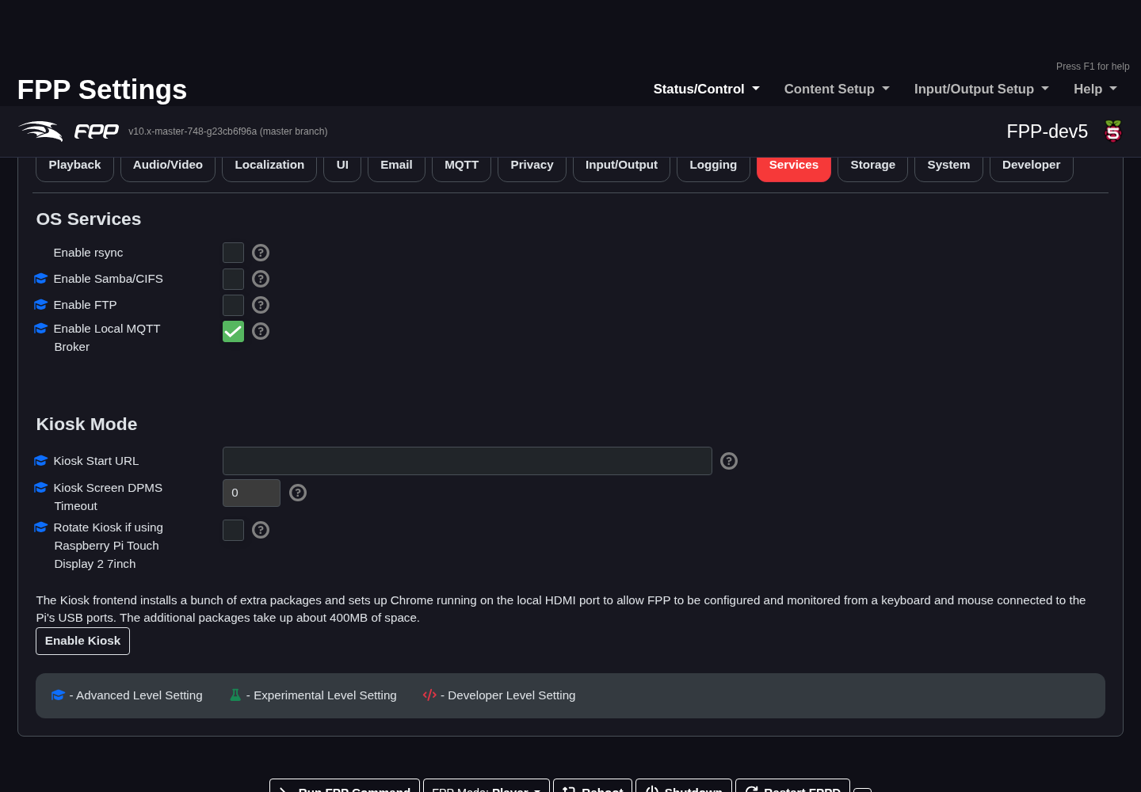Click the Raspberry Pi 5 platform icon
Screen dimensions: 1141x792
point(1113,131)
